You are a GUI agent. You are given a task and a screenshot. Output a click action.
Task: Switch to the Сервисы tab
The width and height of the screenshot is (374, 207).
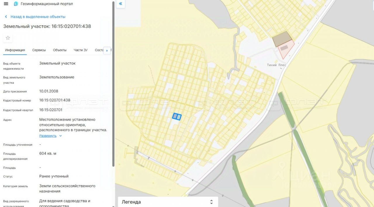coord(39,50)
